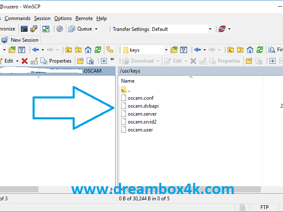Image resolution: width=283 pixels, height=212 pixels.
Task: Open the Commands menu
Action: click(x=18, y=18)
